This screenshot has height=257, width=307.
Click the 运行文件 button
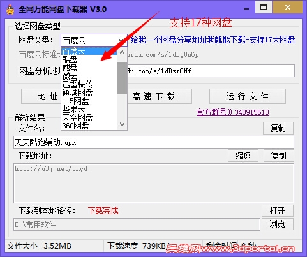(248, 96)
